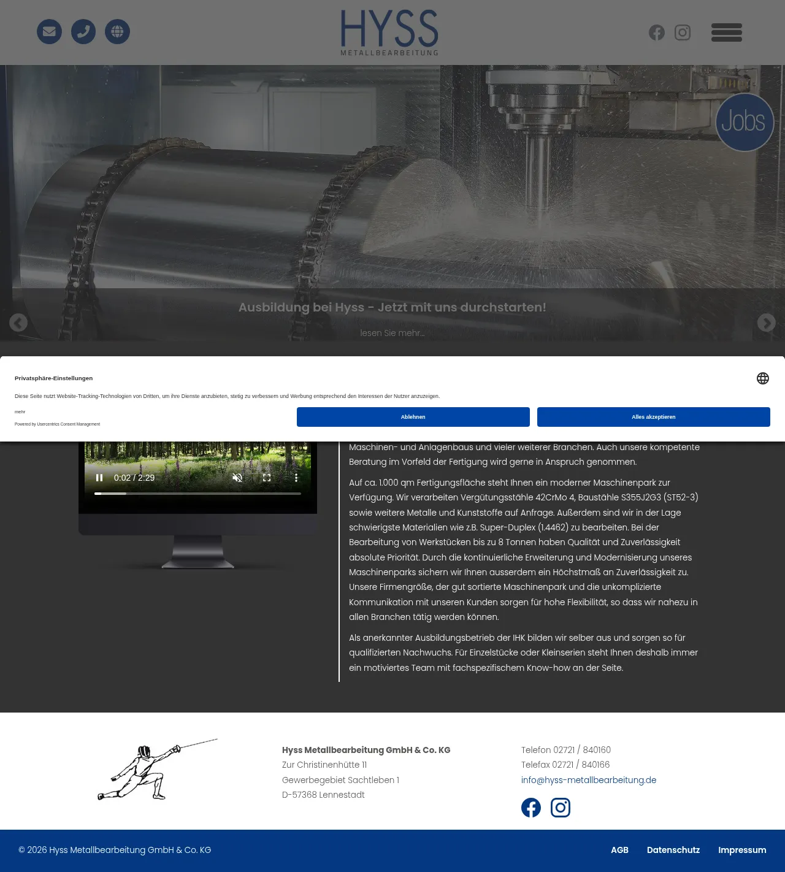This screenshot has width=785, height=872.
Task: Click the round Jobs badge
Action: coord(745,122)
